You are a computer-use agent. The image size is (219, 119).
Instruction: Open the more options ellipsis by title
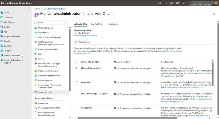pos(114,14)
